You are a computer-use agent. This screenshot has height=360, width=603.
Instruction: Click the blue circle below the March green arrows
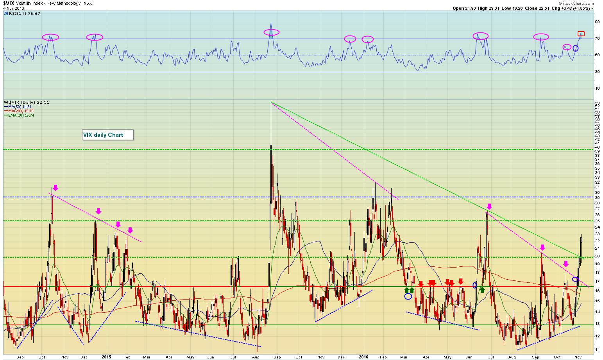click(408, 296)
